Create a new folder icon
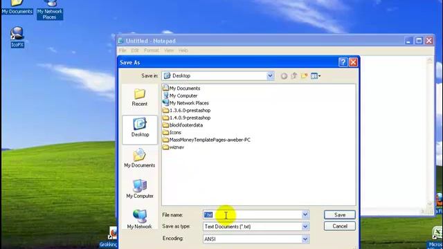This screenshot has height=249, width=443. point(304,75)
